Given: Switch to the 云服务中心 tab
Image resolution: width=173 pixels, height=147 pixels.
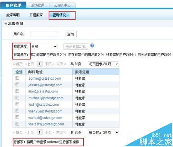Looking at the screenshot, I should 62,5.
